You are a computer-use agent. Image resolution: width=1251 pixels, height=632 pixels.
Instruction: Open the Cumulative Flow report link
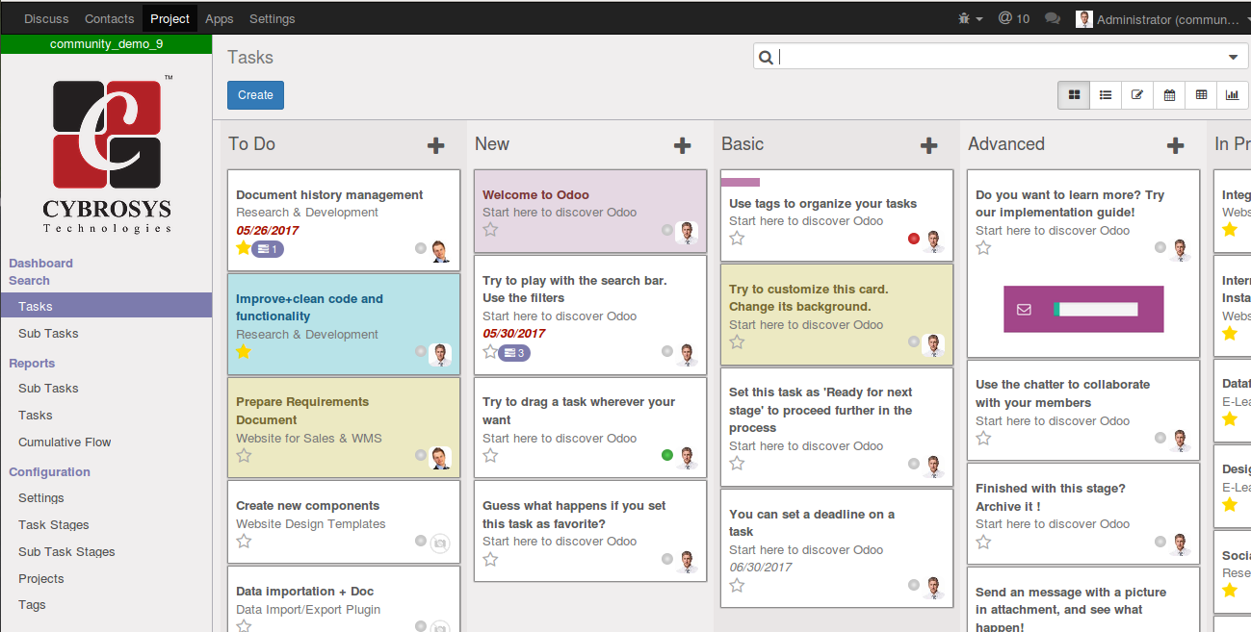point(65,442)
